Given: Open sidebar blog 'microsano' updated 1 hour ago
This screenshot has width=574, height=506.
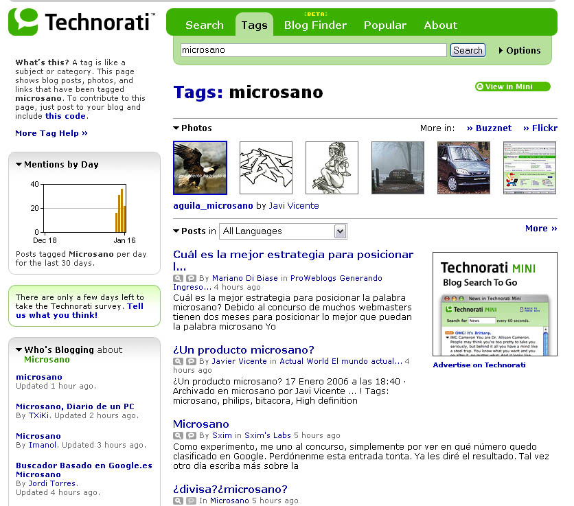Looking at the screenshot, I should point(39,377).
